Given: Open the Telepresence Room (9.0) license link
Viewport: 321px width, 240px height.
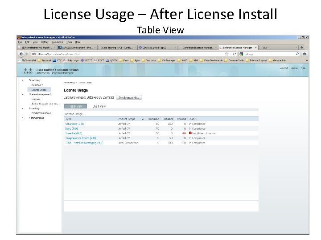Looking at the screenshot, I should [x=80, y=138].
